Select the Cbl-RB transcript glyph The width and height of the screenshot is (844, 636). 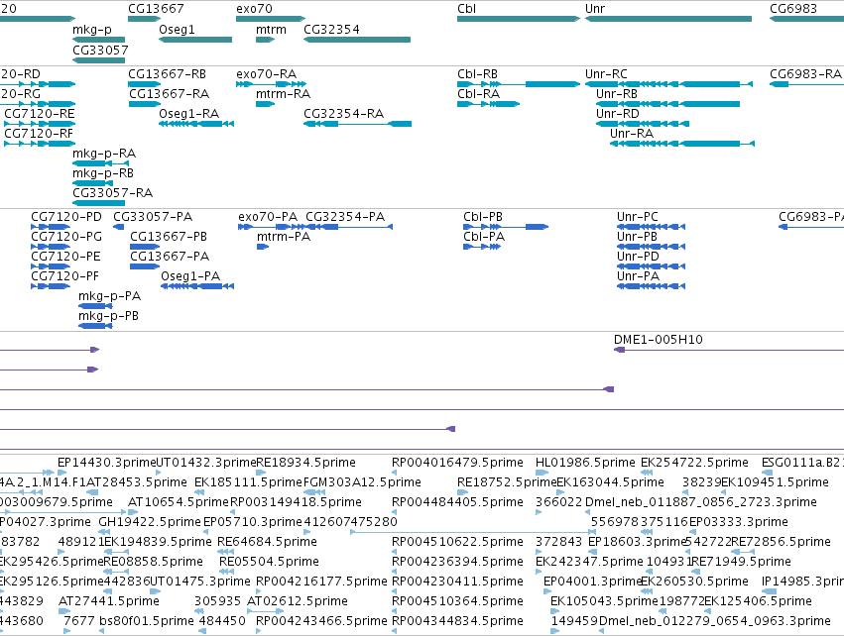point(519,84)
